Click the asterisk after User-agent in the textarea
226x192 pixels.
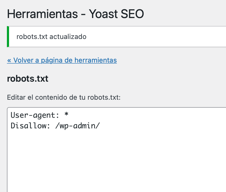(x=66, y=115)
